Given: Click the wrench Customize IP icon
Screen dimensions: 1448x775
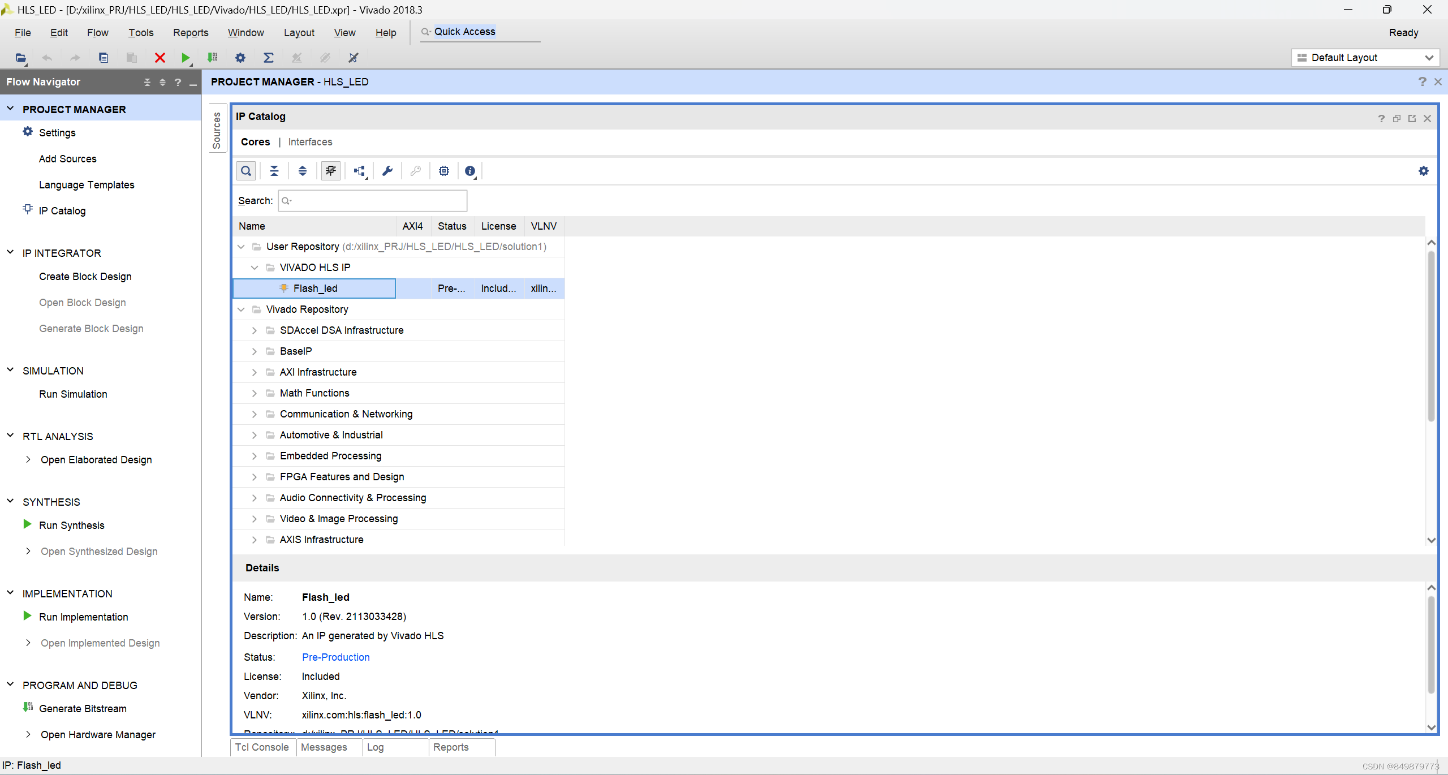Looking at the screenshot, I should coord(387,171).
